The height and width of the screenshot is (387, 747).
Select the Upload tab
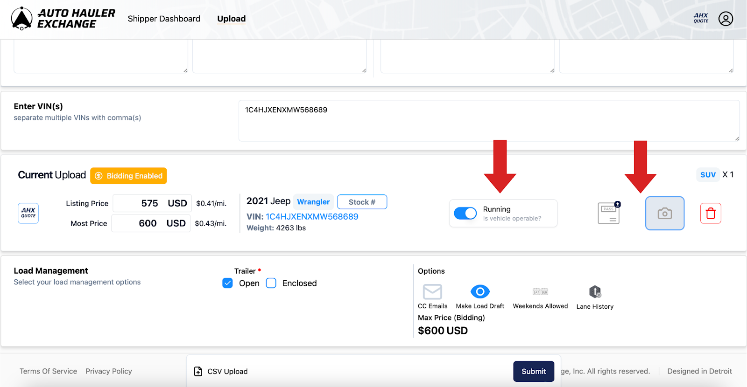coord(232,19)
